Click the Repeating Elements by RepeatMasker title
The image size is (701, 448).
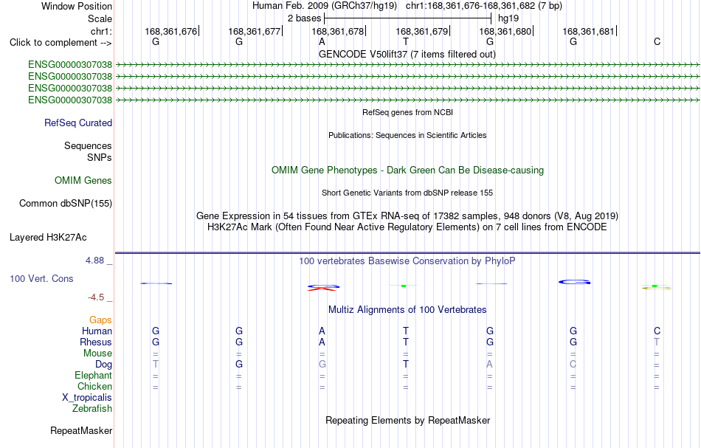[408, 420]
